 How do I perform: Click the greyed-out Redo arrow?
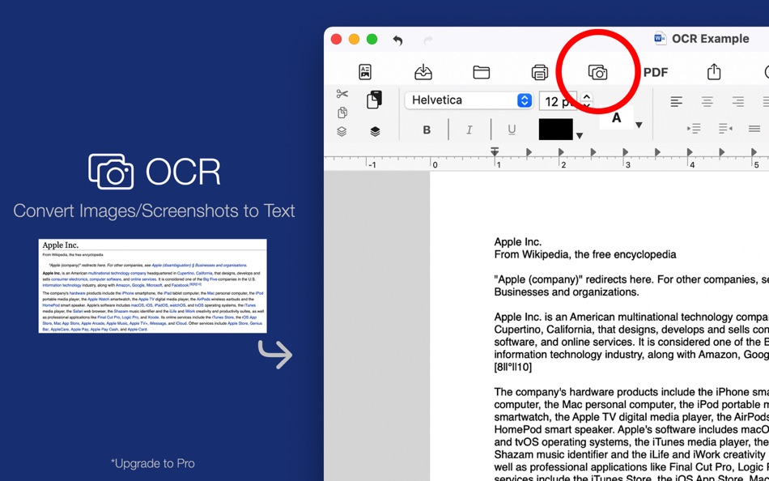(428, 40)
